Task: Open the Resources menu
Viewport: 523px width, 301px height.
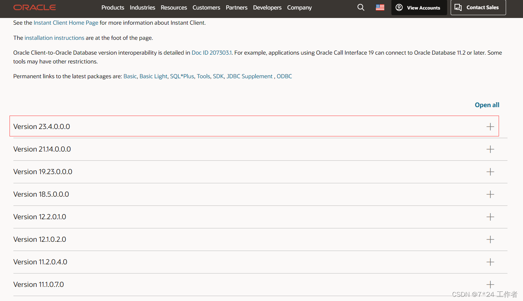Action: pos(174,7)
